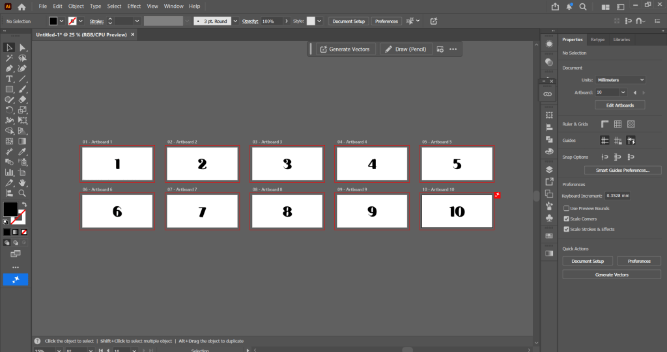The width and height of the screenshot is (667, 352).
Task: Click the Draw (Pencil) button
Action: click(405, 49)
